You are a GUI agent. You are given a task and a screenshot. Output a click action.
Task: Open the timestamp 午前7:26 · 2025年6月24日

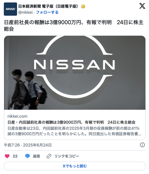(28, 145)
